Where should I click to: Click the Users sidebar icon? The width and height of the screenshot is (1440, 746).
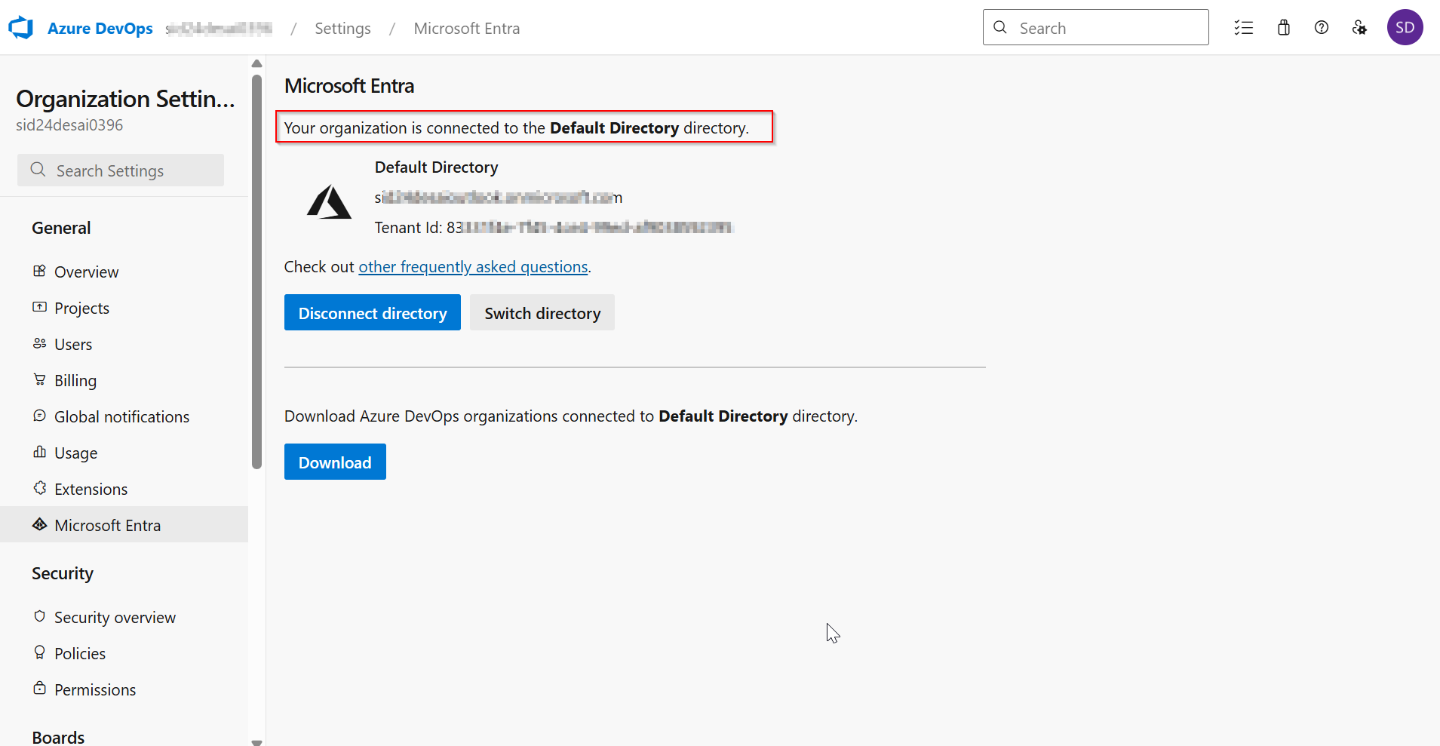(40, 343)
